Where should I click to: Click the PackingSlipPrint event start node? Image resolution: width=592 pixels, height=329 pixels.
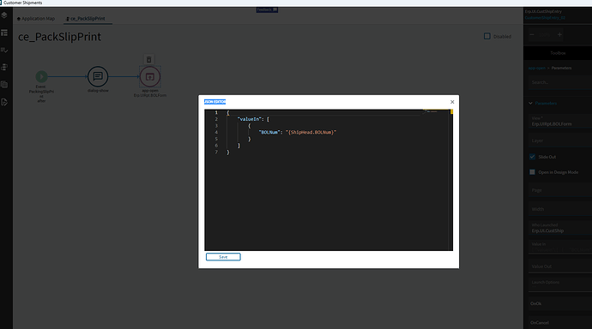point(41,76)
